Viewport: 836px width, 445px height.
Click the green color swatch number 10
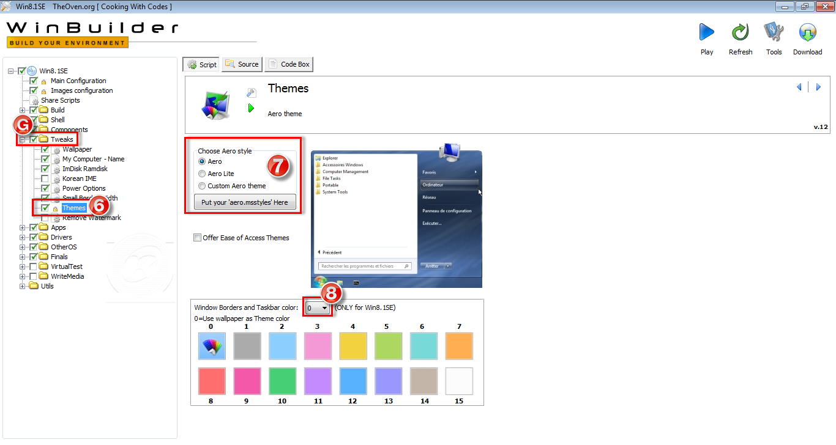coord(282,381)
